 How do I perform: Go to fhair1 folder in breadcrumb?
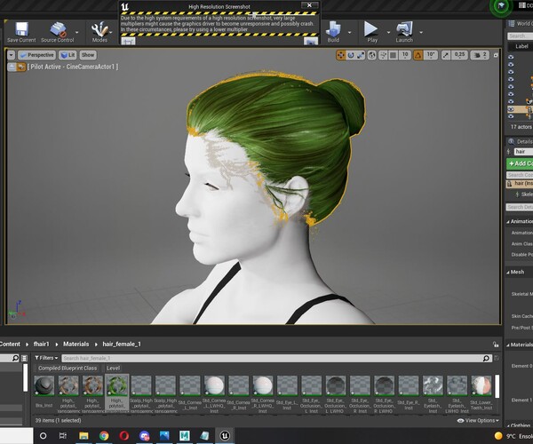[41, 345]
